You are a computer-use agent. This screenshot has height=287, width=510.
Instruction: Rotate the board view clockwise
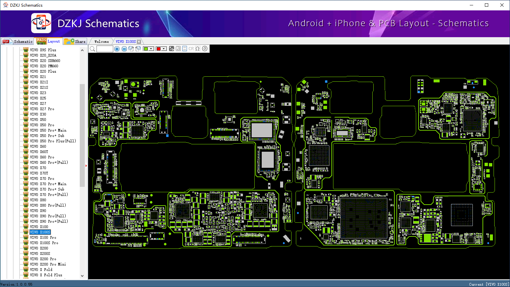[x=131, y=49]
